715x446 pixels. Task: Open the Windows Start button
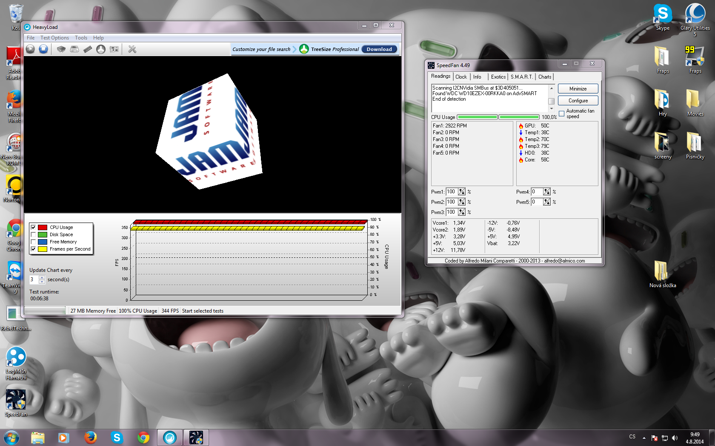[11, 438]
